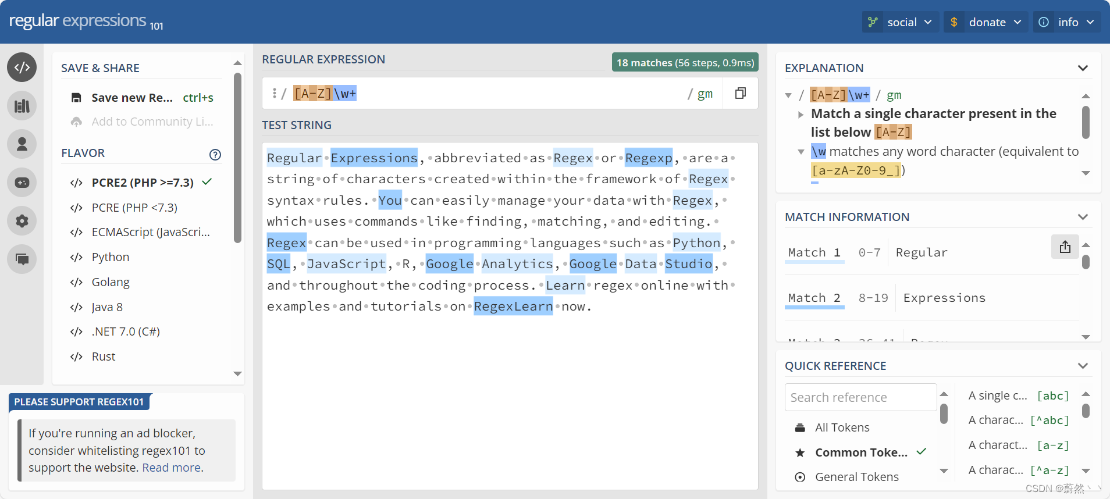This screenshot has height=499, width=1110.
Task: Open the social dropdown menu
Action: [900, 22]
